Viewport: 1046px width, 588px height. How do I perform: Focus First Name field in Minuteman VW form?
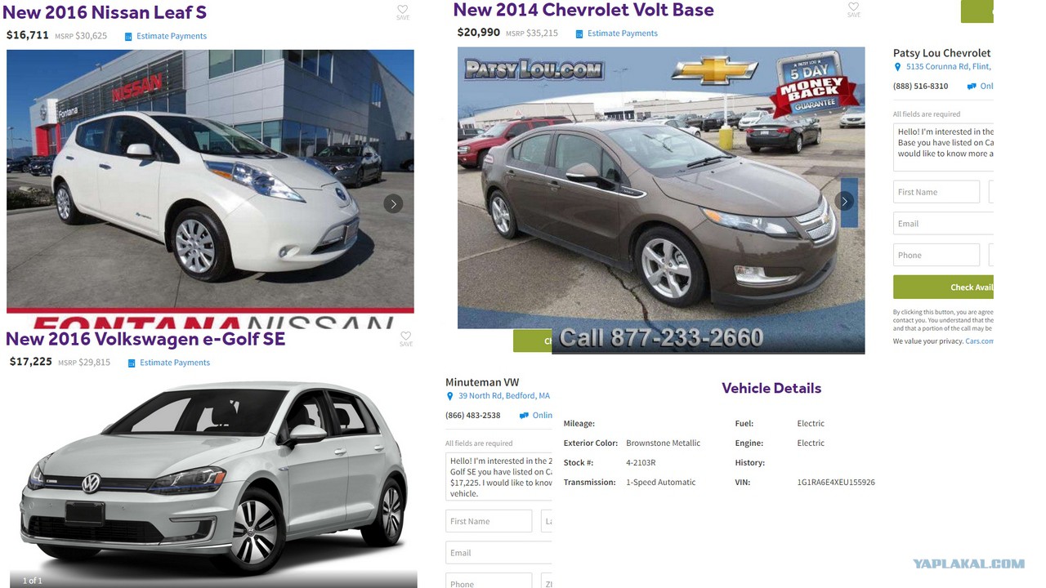click(x=489, y=521)
